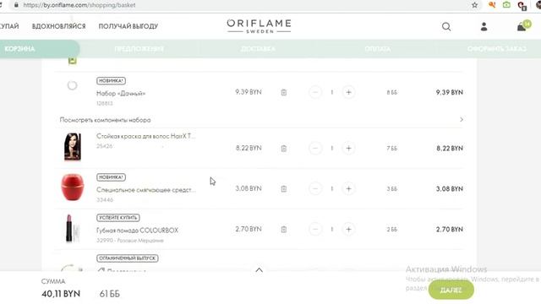
Task: Bookmark page with star icon
Action: (x=475, y=5)
